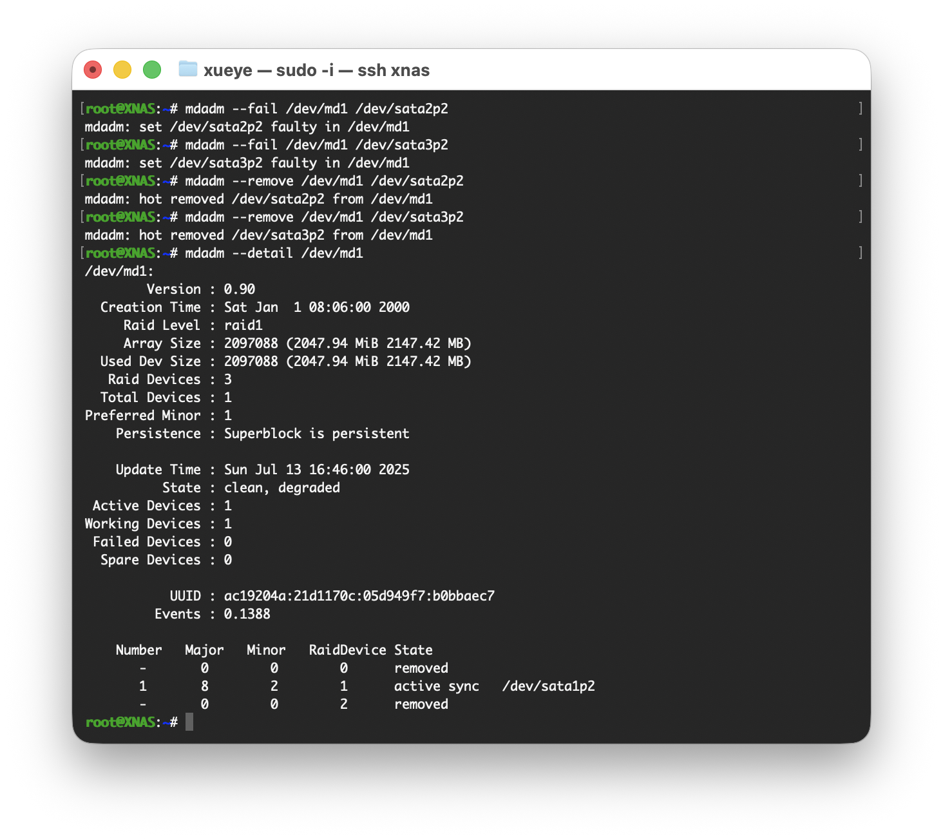Click 'Superblock is persistent' text
The image size is (943, 839).
pos(316,434)
